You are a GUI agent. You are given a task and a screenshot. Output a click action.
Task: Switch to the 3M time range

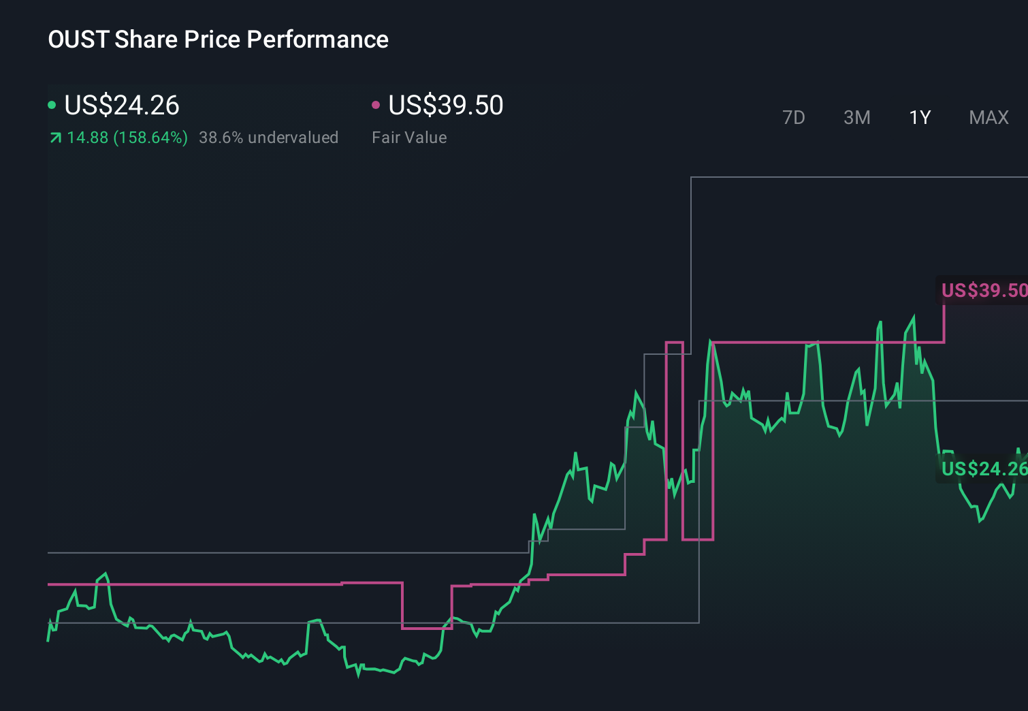[x=856, y=117]
